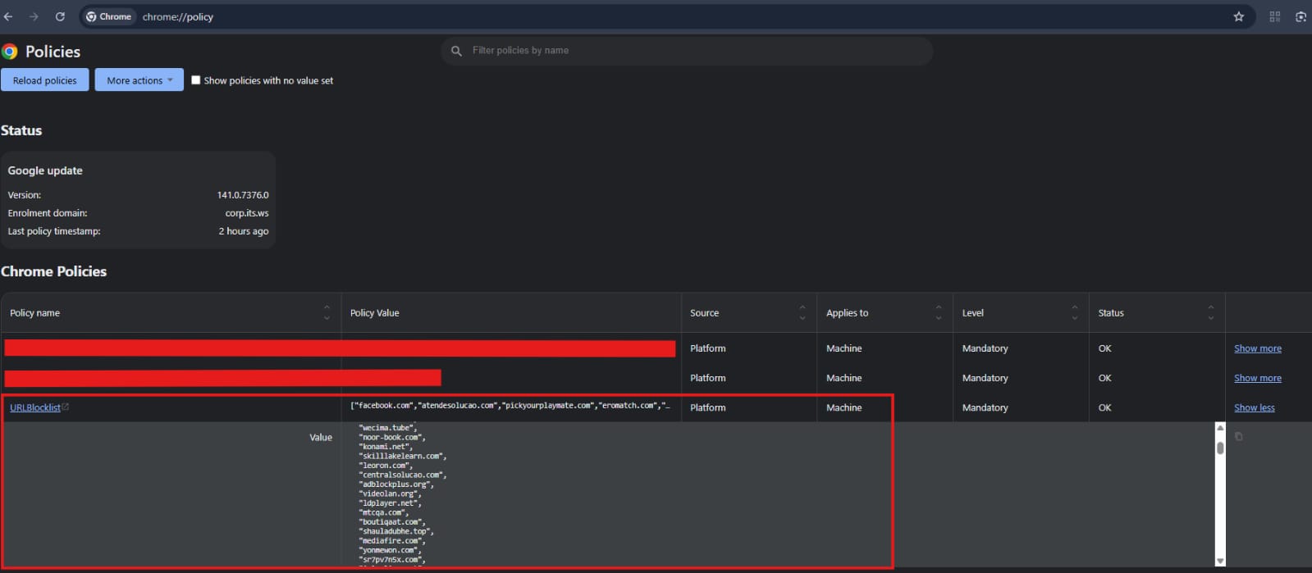Click the Reload policies button
The height and width of the screenshot is (573, 1312).
pos(44,80)
